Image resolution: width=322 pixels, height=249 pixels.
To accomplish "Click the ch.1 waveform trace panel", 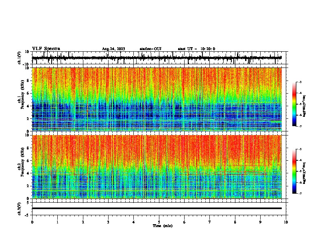I will [160, 58].
